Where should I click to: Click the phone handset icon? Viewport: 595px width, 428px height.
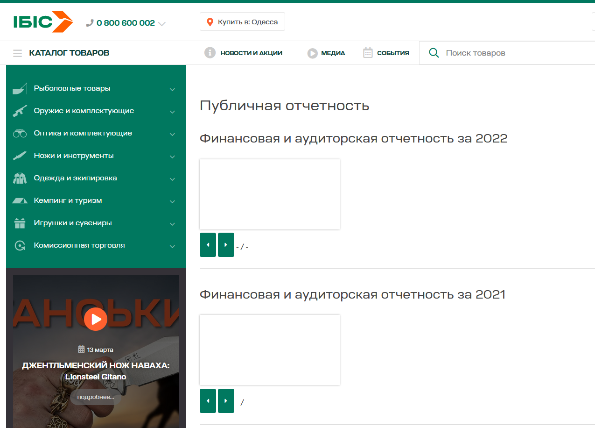coord(90,23)
